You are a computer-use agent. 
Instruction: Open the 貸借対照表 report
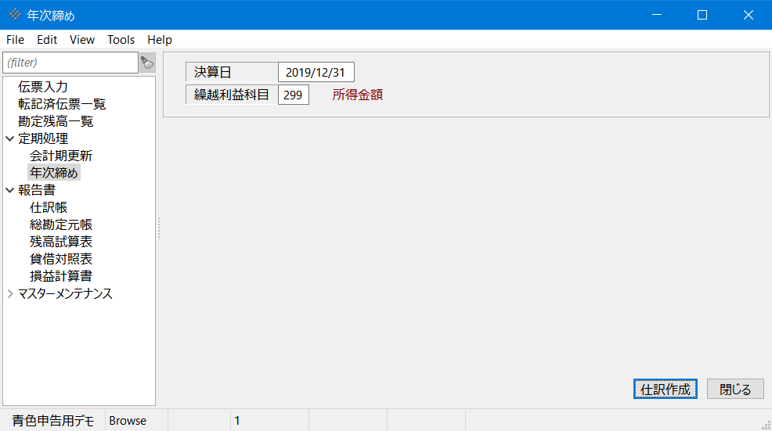tap(61, 259)
